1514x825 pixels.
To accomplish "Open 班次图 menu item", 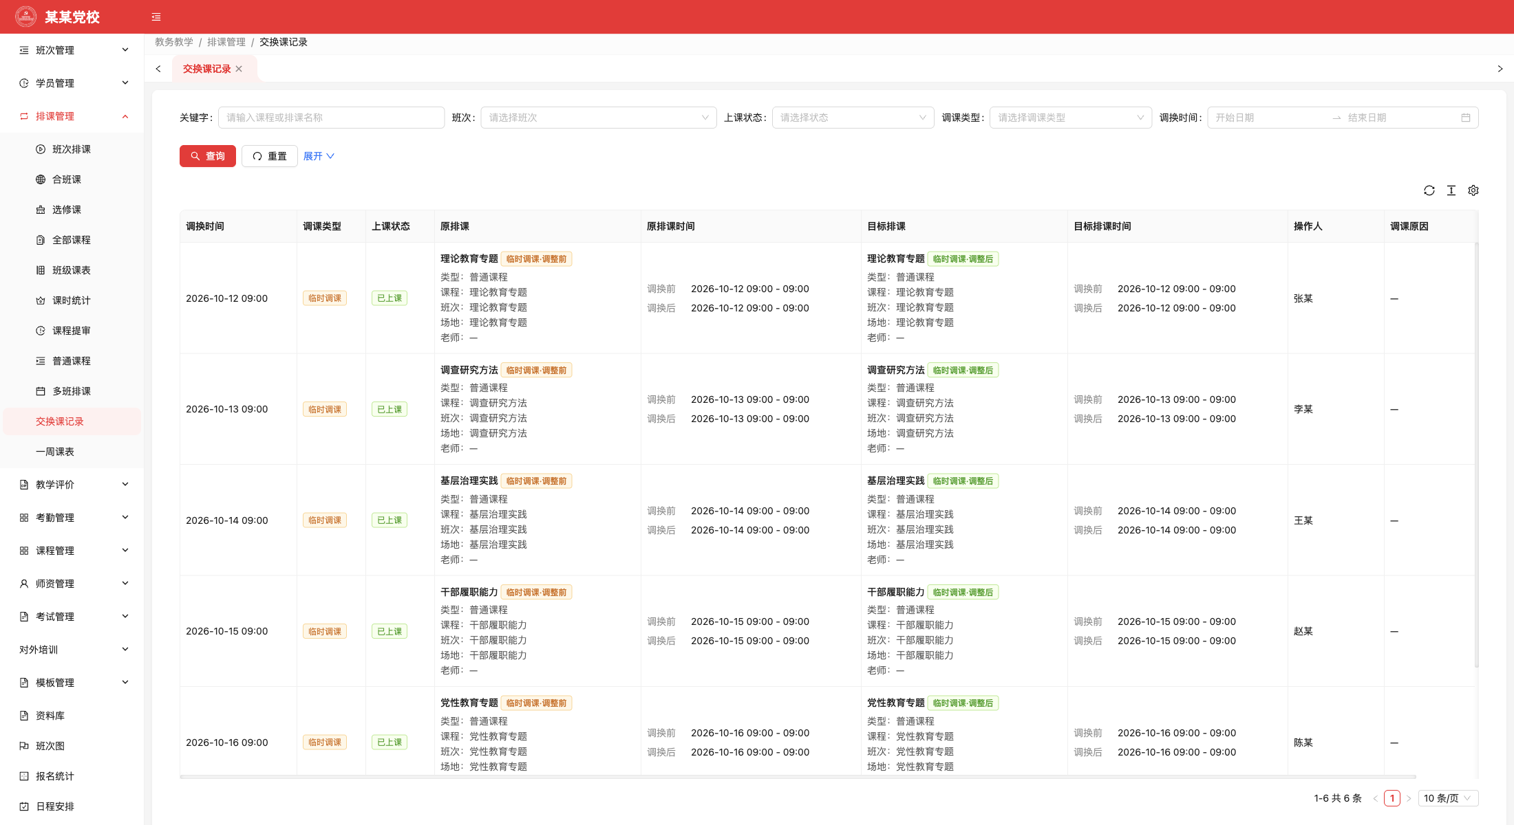I will 72,746.
